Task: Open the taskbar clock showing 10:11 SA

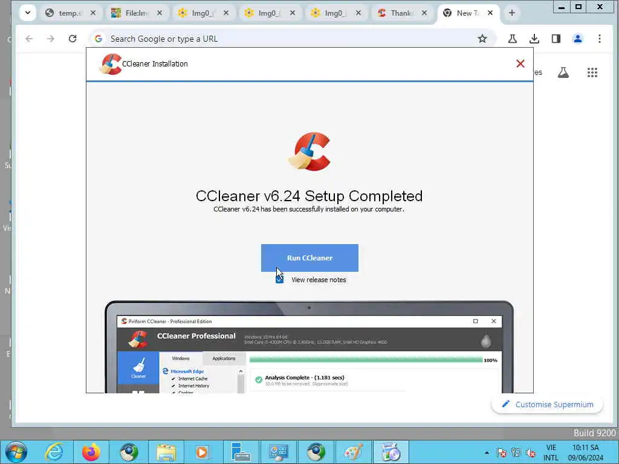Action: [x=586, y=453]
